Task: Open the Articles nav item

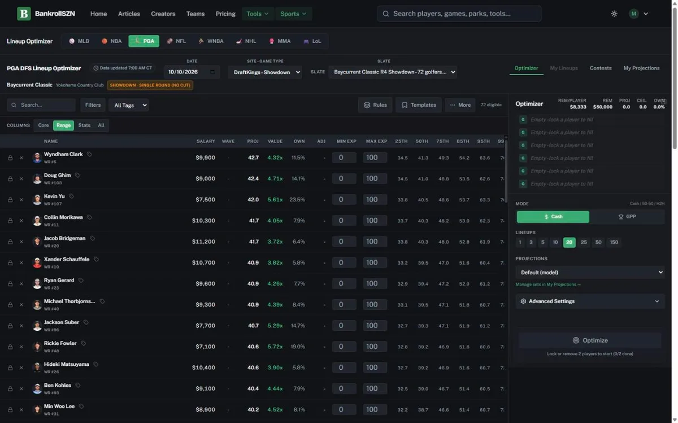Action: [129, 14]
